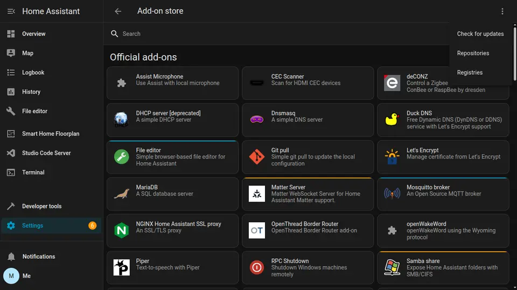
Task: Click the NGINX green N icon
Action: click(122, 230)
